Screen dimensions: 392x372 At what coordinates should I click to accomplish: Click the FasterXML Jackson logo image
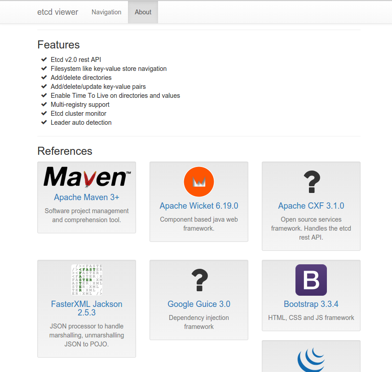point(87,280)
